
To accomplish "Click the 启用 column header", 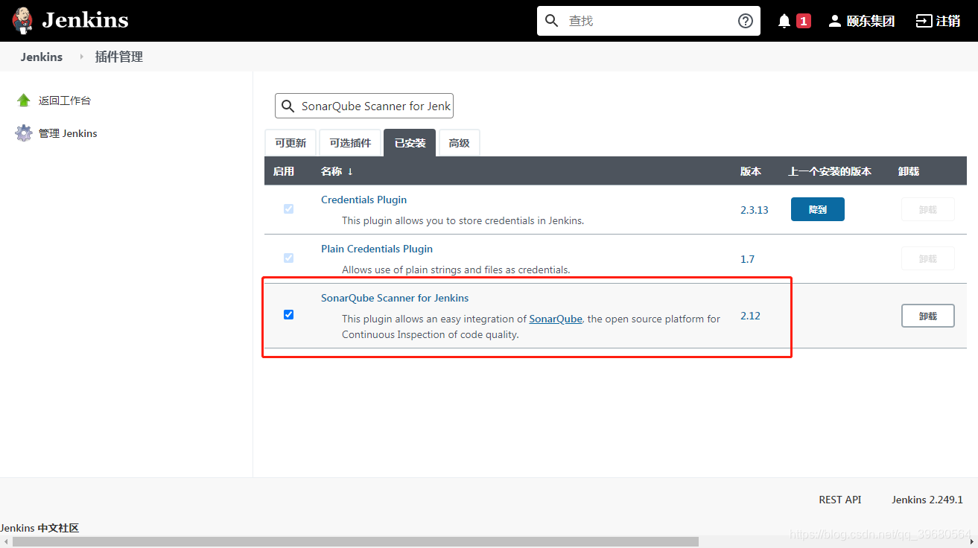I will click(284, 171).
